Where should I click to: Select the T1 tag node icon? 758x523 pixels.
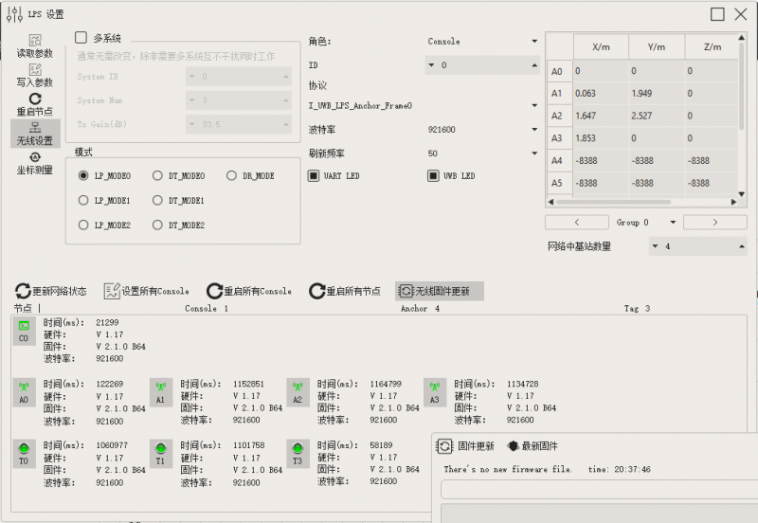point(160,454)
